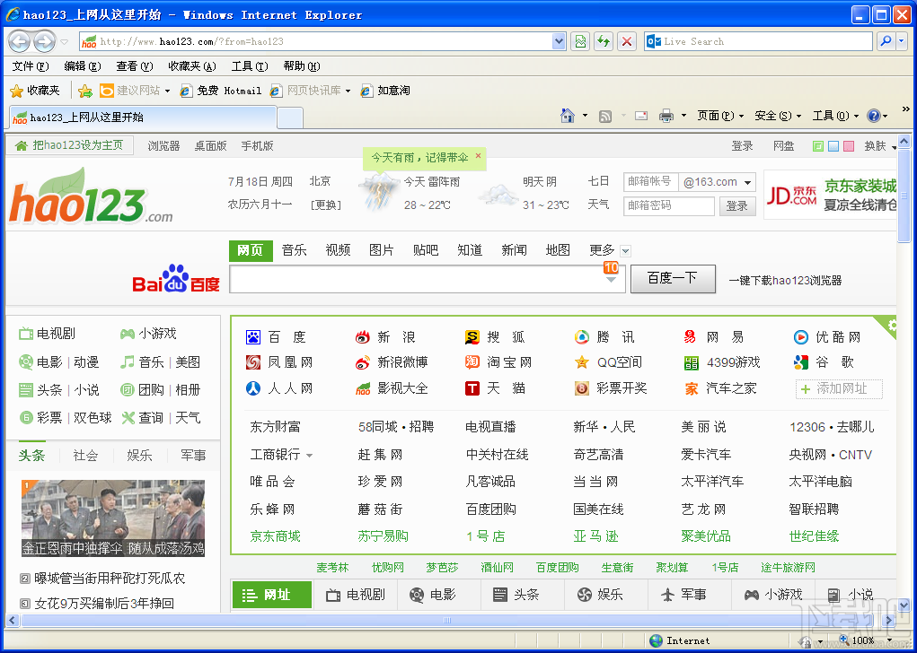Click the [更换] city change link
The height and width of the screenshot is (653, 917).
pos(326,205)
